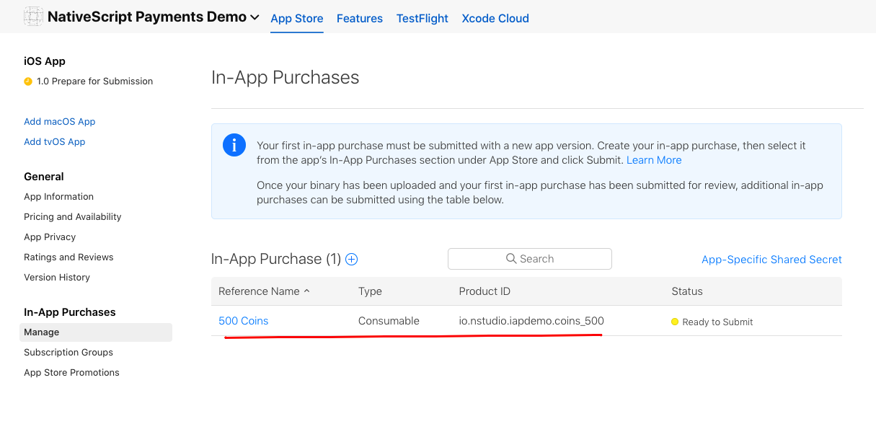The width and height of the screenshot is (876, 437).
Task: Click the Add macOS App link
Action: point(60,122)
